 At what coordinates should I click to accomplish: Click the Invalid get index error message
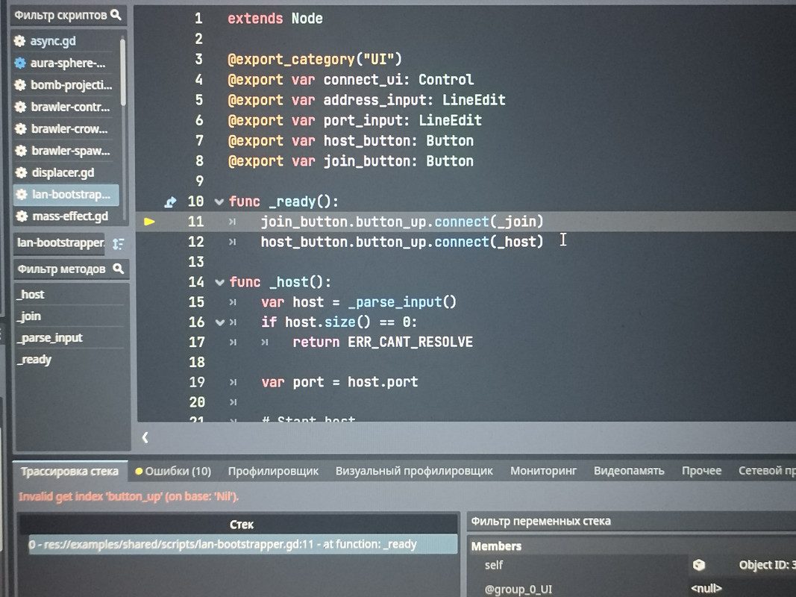pos(129,496)
